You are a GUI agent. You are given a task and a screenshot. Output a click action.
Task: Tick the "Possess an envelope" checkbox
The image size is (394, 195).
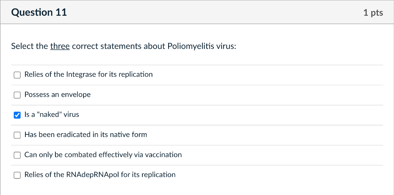pos(17,95)
